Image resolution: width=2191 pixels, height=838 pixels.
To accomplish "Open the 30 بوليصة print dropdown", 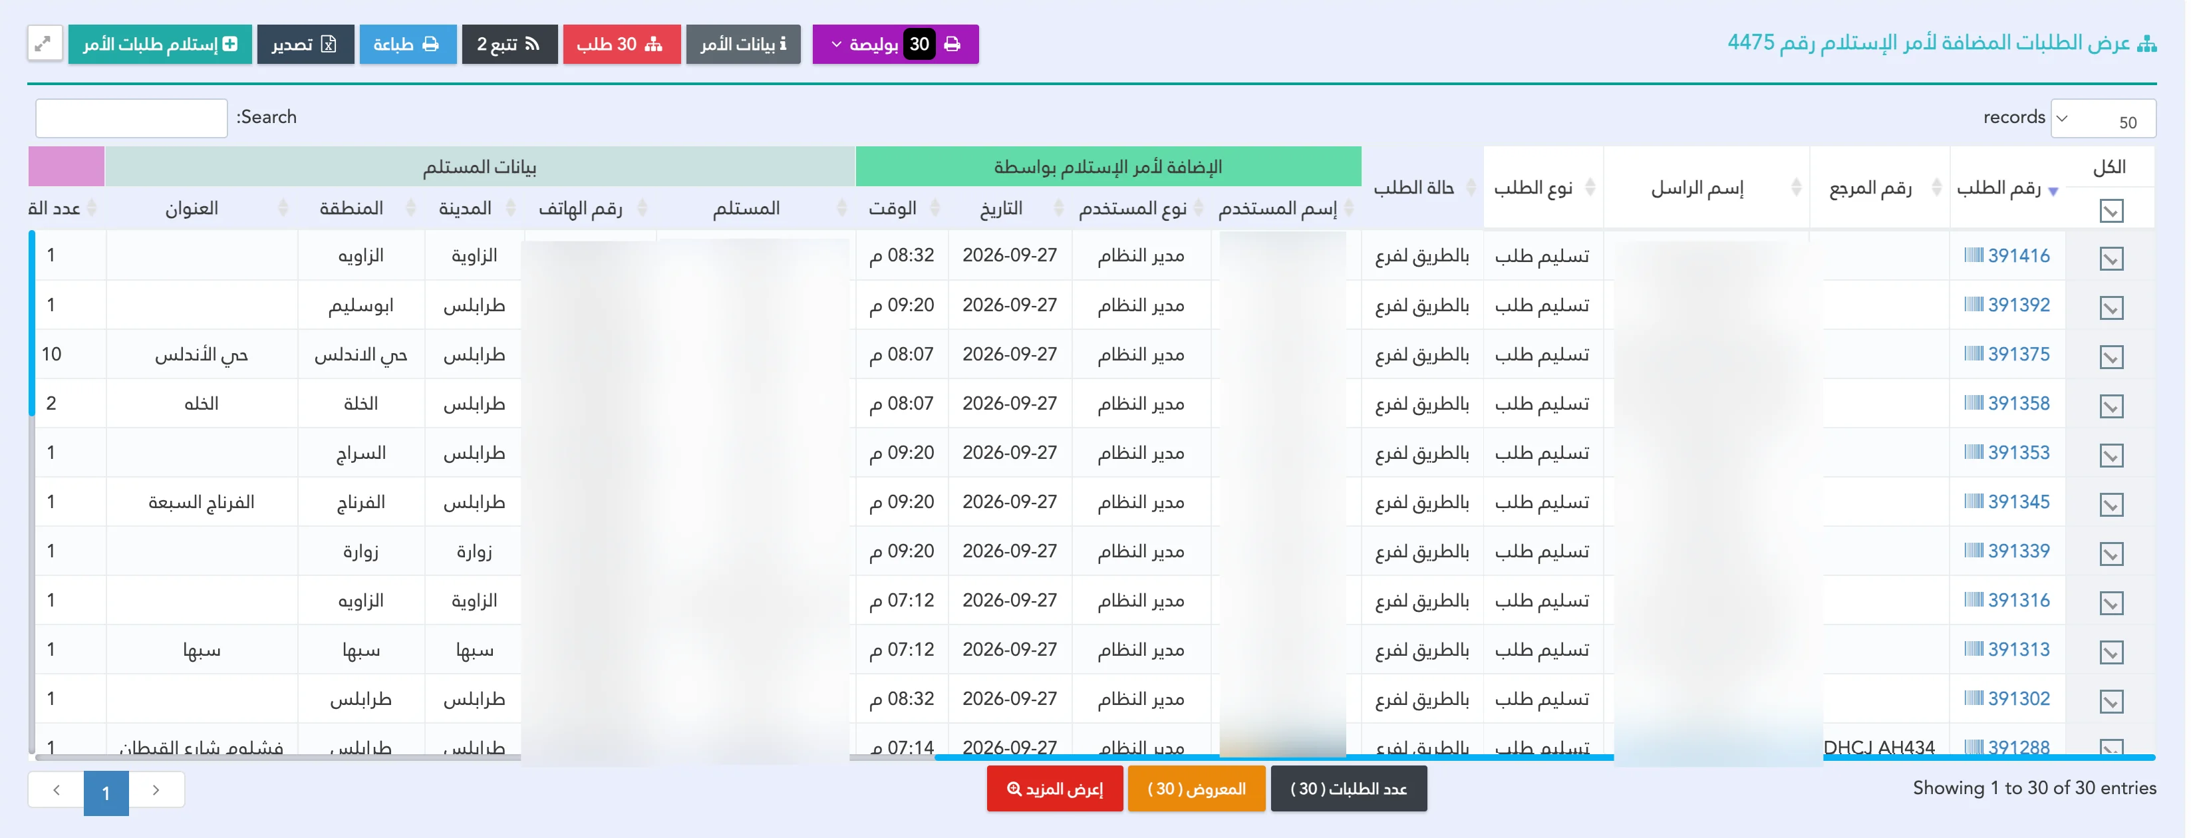I will 895,43.
